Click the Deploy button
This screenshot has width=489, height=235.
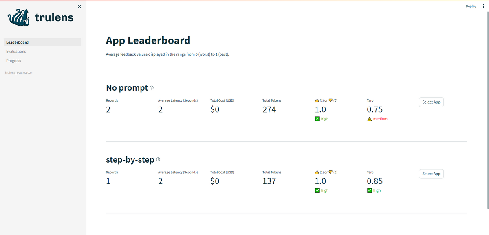pos(471,6)
